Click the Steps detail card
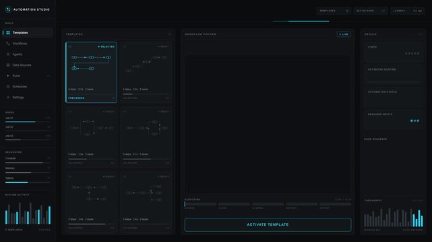 [x=393, y=52]
